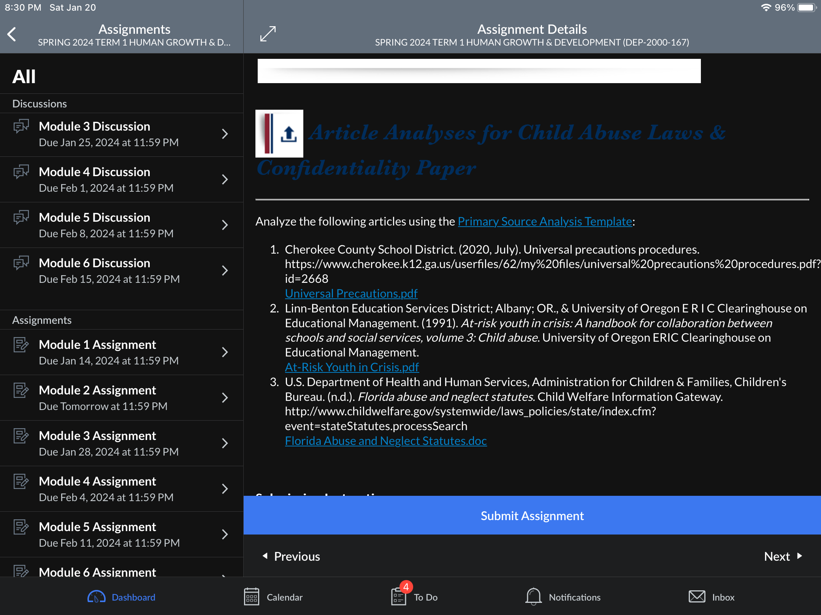Expand Module 3 Discussion chevron
The height and width of the screenshot is (615, 821).
[x=225, y=134]
